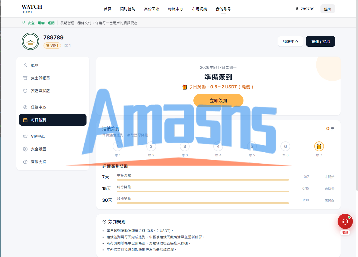Click the VIP中心 crown icon
The height and width of the screenshot is (257, 358).
(x=25, y=136)
